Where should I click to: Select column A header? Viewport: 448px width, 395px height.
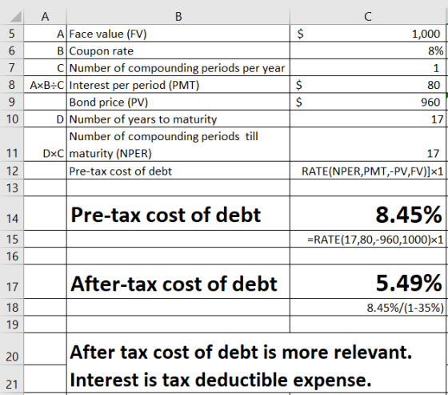click(45, 16)
